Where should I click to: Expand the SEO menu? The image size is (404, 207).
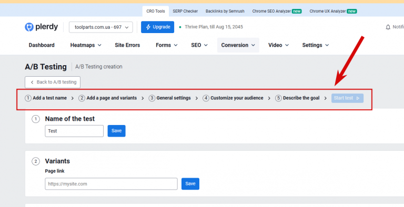pyautogui.click(x=199, y=45)
